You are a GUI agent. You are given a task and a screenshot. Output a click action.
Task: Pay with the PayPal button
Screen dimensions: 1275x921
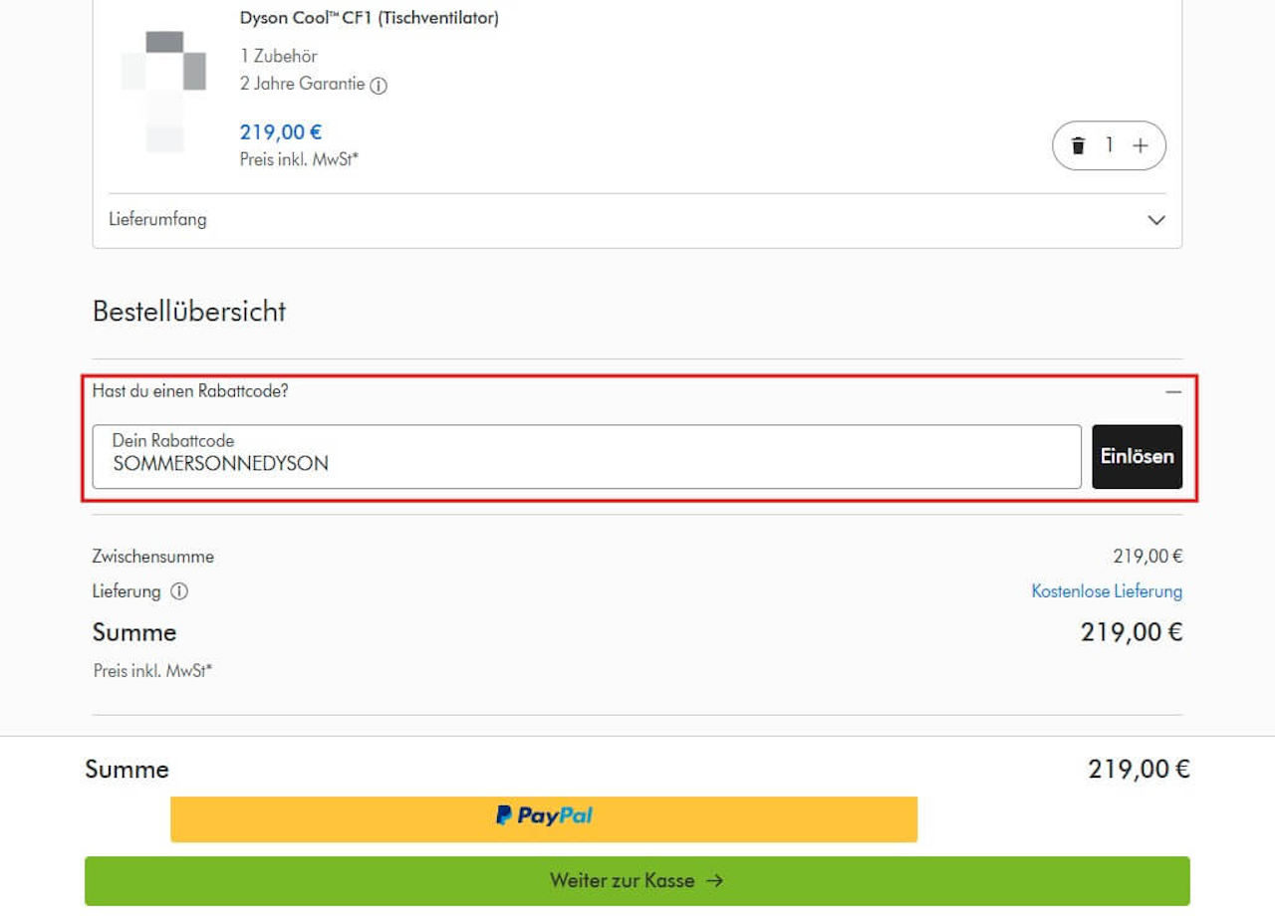[544, 818]
